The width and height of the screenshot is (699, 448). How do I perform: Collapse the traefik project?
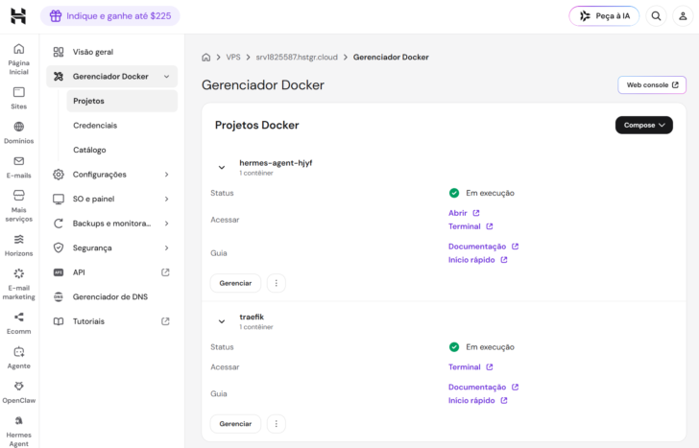[x=222, y=321]
